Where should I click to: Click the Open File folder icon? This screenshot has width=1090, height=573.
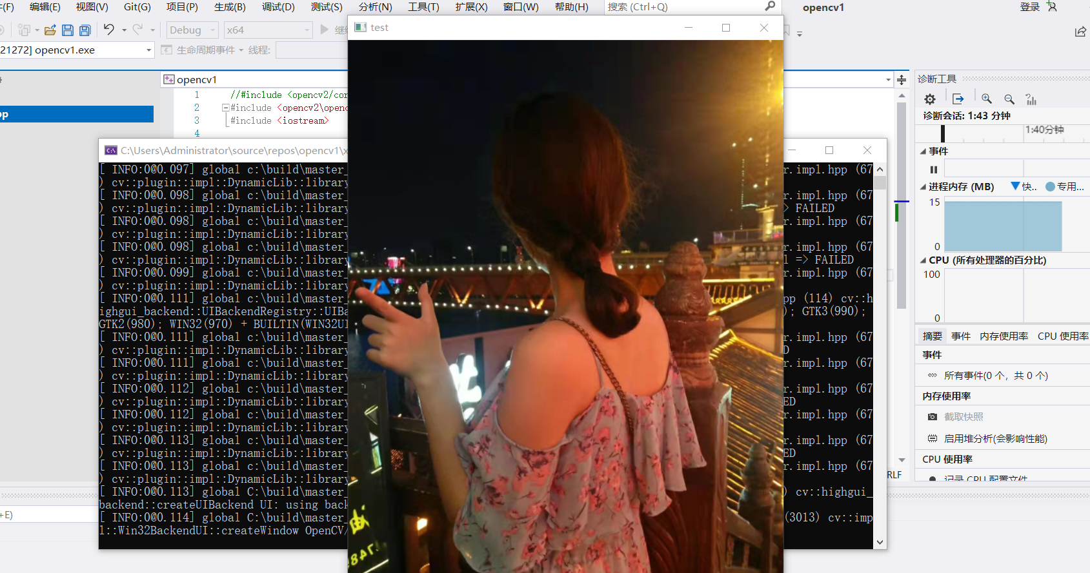(x=50, y=30)
